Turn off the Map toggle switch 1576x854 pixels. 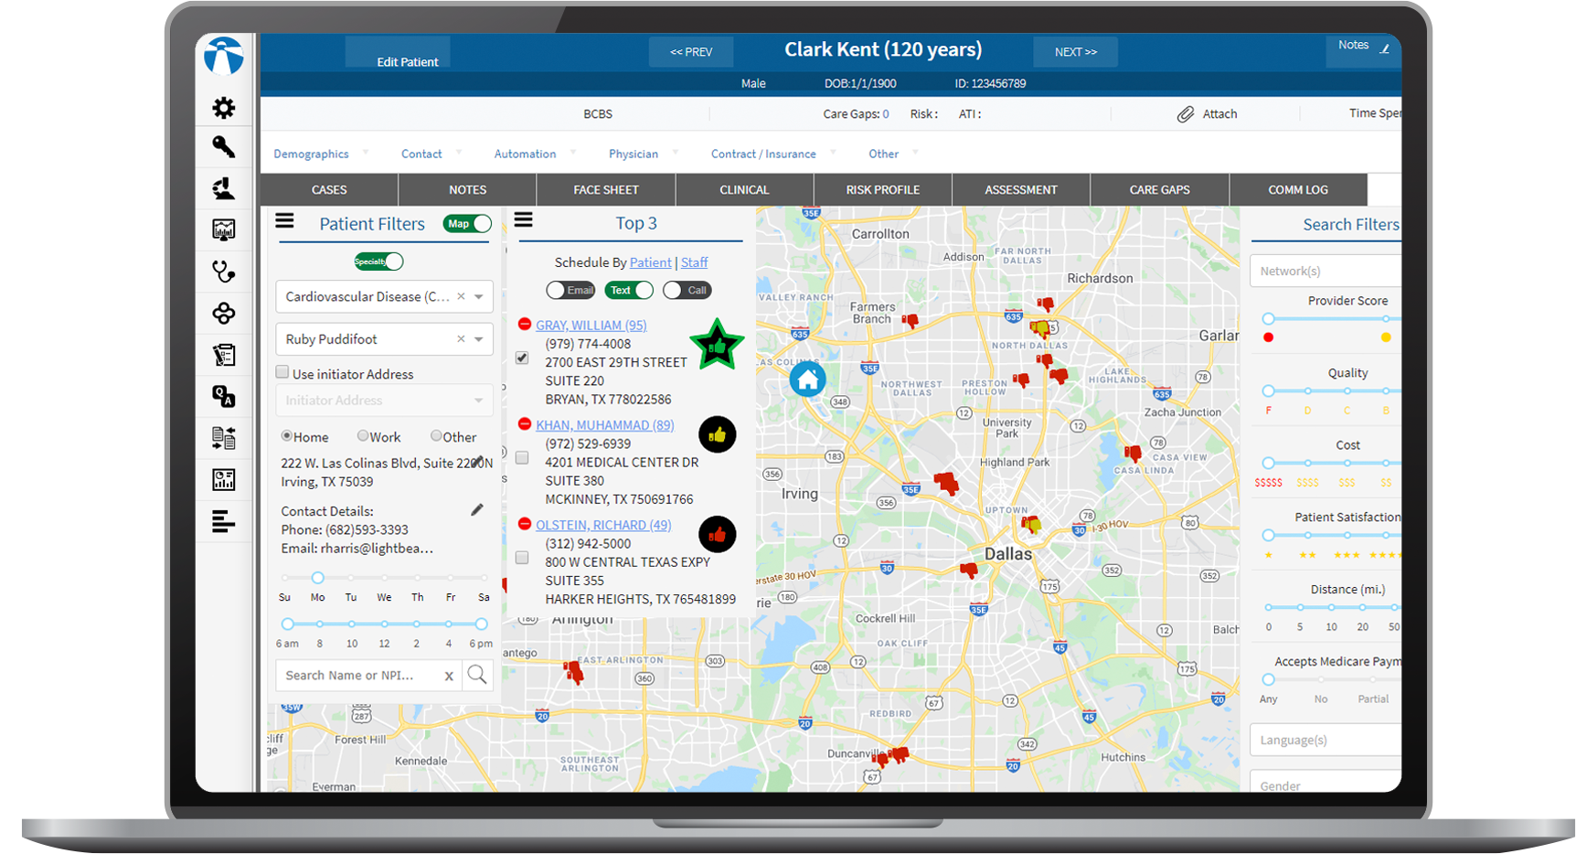468,224
